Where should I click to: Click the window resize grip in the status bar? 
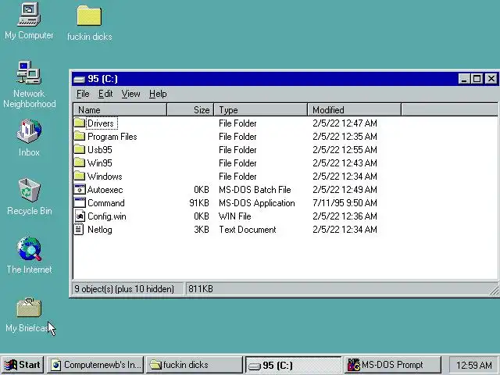coord(494,290)
